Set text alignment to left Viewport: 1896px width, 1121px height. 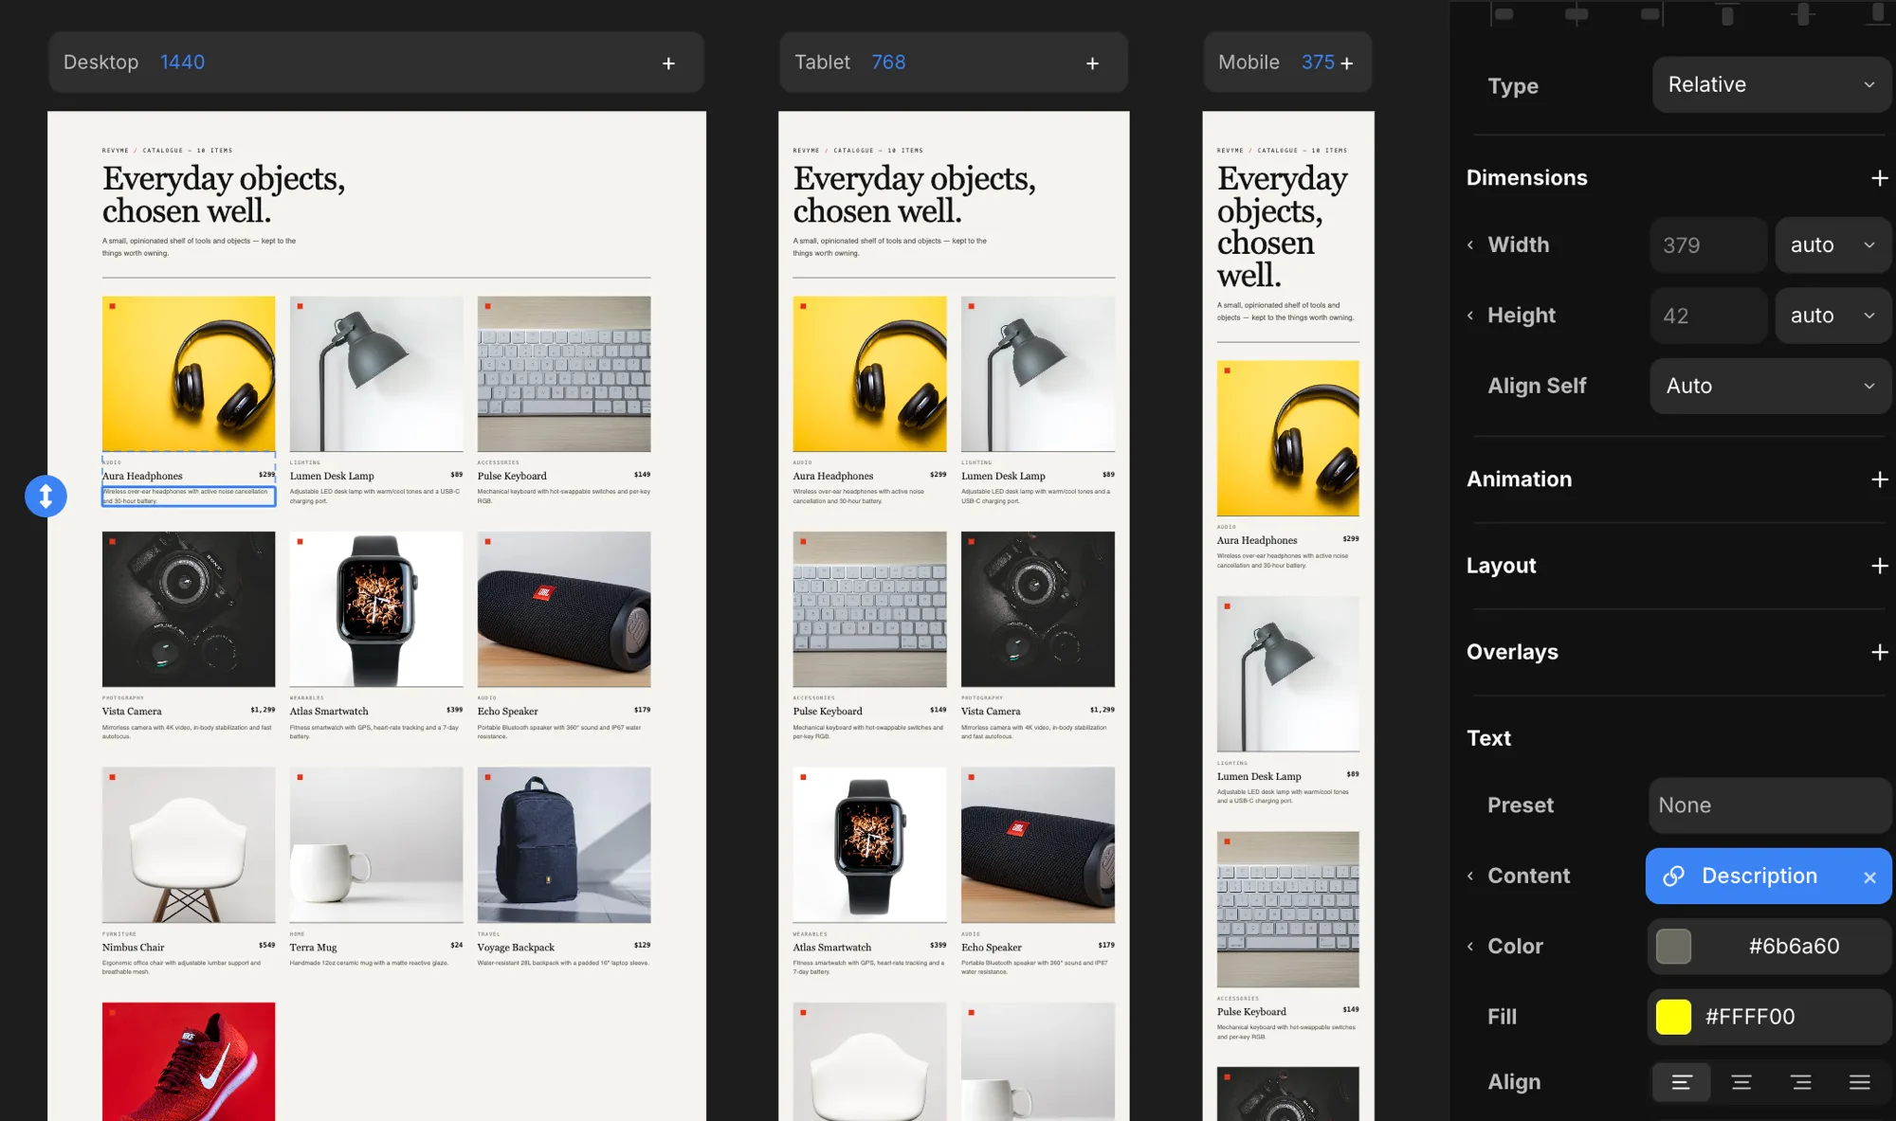(x=1682, y=1082)
